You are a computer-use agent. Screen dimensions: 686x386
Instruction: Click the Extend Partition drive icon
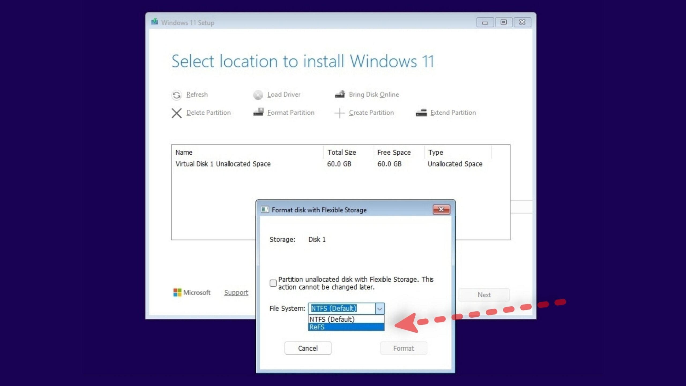[421, 113]
